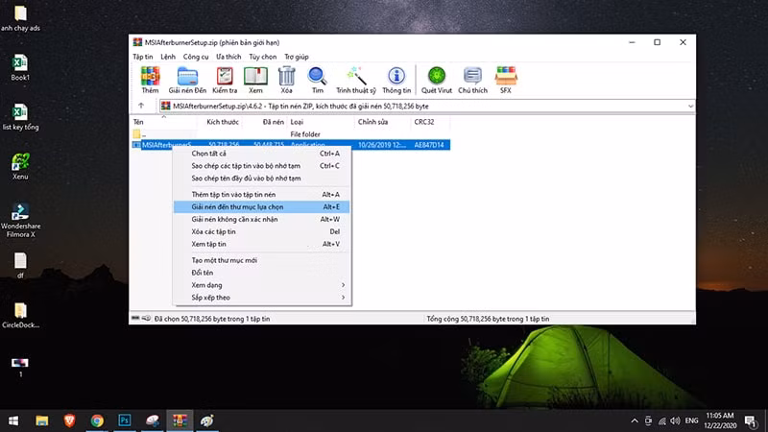Click the parent folder '..' row icon

[x=136, y=133]
